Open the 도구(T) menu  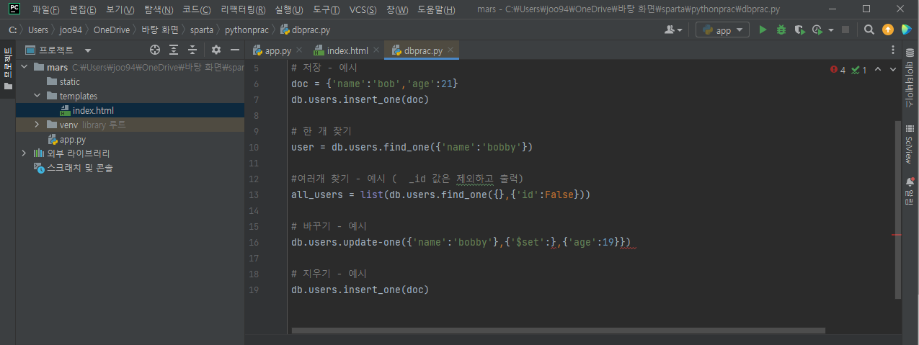tap(326, 10)
